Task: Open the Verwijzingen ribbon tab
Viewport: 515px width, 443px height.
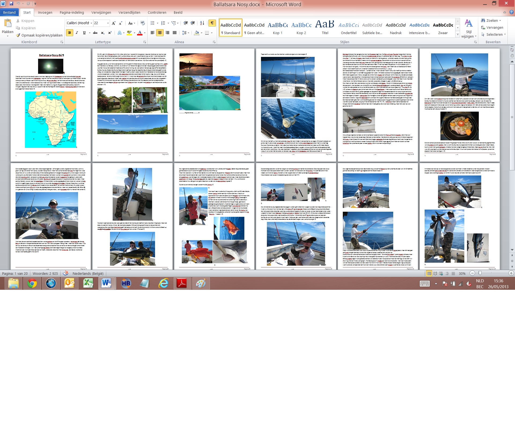Action: (101, 12)
